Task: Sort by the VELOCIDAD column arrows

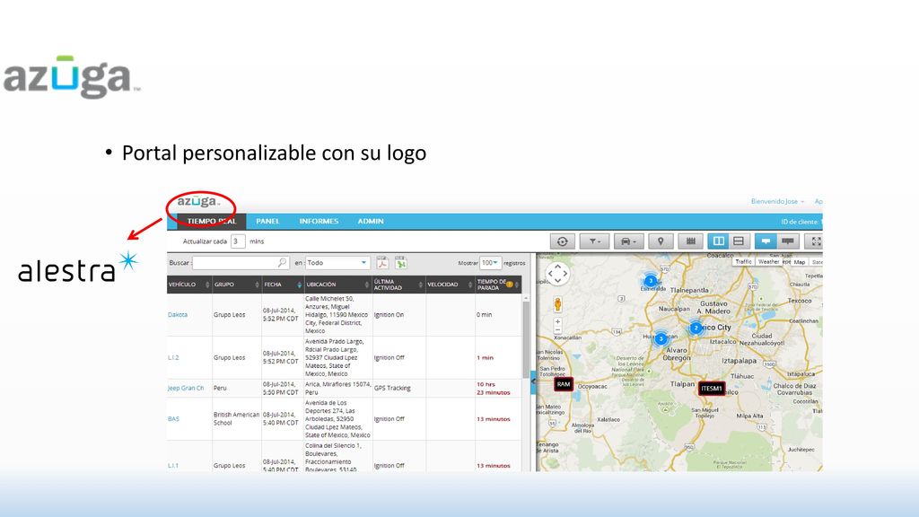Action: point(470,285)
